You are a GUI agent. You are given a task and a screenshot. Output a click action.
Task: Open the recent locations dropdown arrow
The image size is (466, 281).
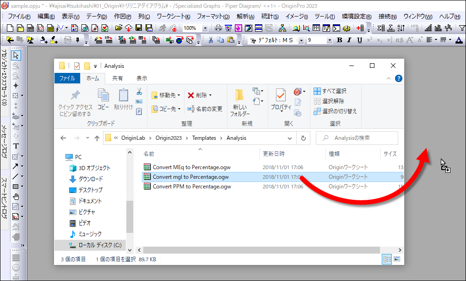pos(87,138)
